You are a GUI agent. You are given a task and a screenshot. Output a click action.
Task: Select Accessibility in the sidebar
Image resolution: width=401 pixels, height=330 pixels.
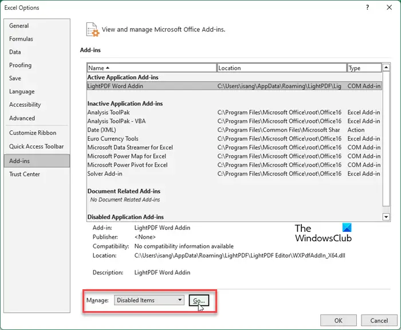(x=37, y=104)
